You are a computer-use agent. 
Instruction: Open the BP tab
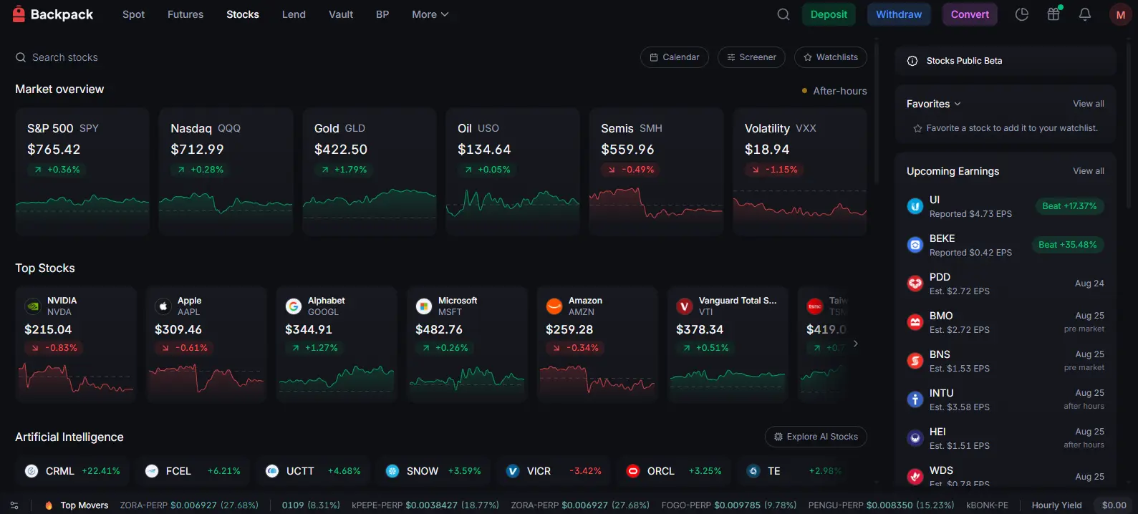tap(382, 14)
